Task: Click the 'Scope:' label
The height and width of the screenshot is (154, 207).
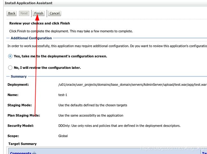Action: click(x=13, y=136)
